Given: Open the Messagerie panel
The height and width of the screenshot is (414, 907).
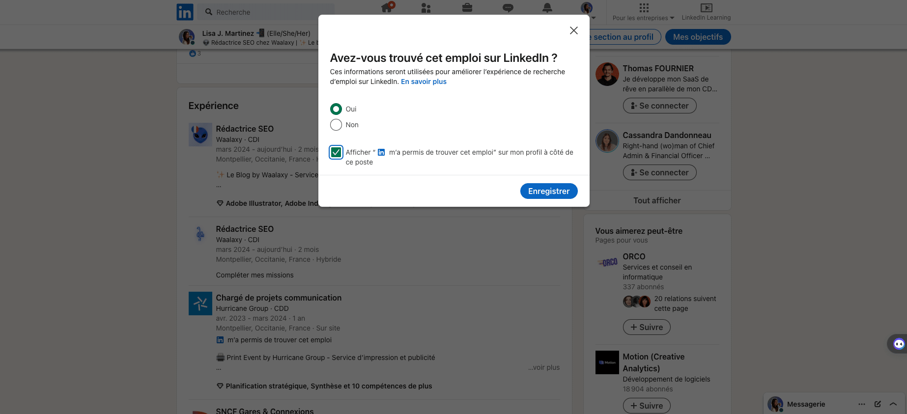Looking at the screenshot, I should pyautogui.click(x=806, y=404).
